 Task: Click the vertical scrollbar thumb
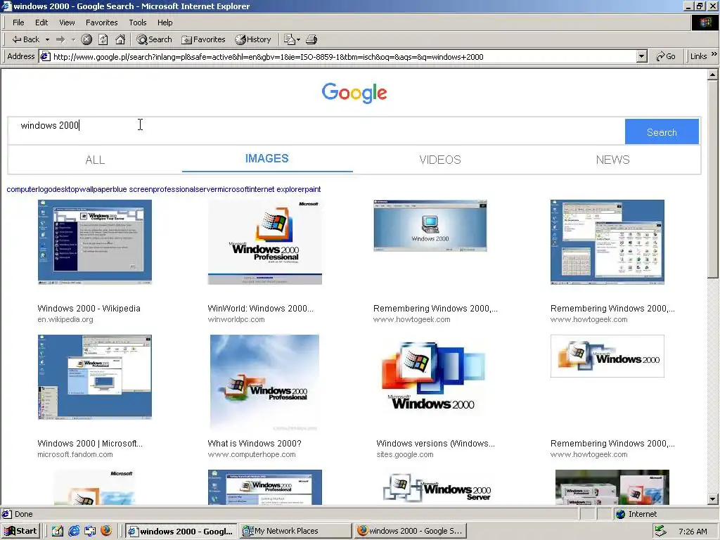712,179
